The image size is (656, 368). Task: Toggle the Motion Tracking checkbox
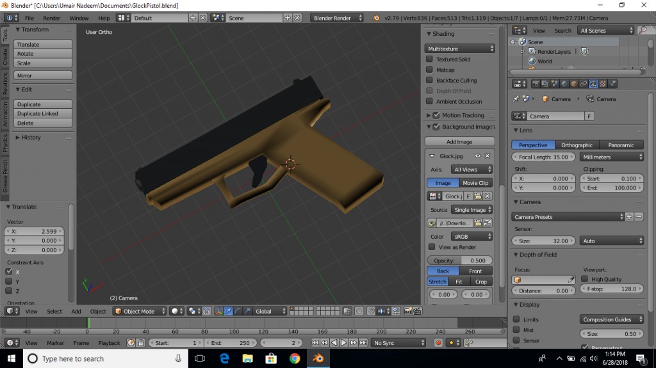click(x=436, y=115)
